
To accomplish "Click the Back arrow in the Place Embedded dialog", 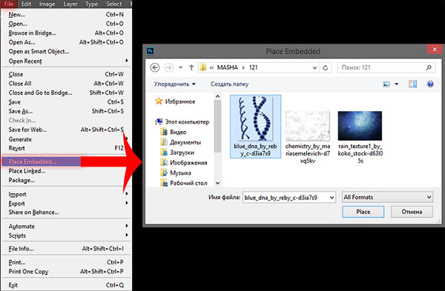I will pos(155,67).
